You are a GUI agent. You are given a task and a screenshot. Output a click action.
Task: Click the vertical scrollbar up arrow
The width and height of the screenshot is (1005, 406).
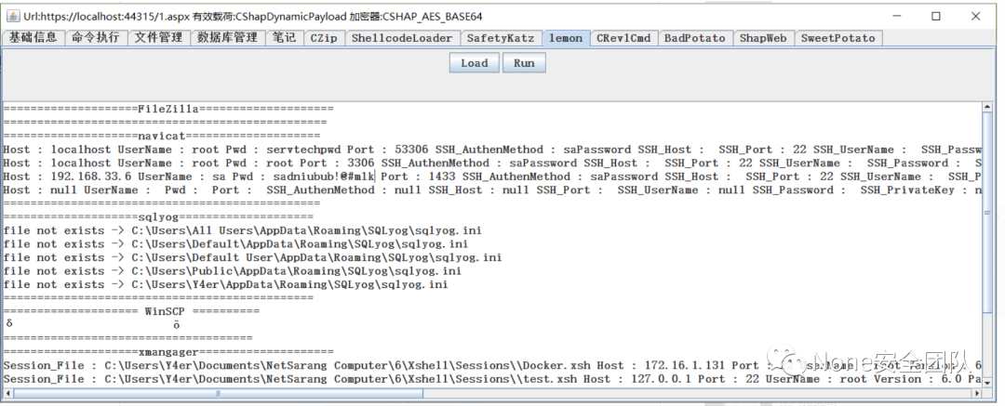(987, 108)
